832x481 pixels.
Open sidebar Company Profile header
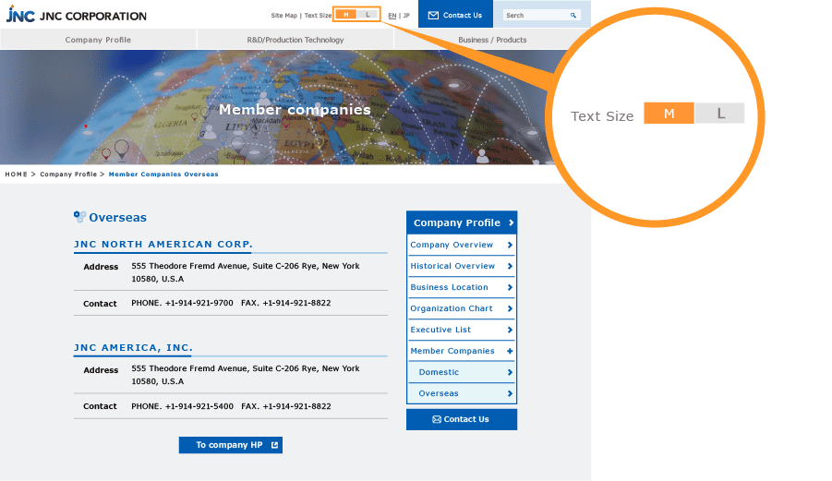click(462, 222)
